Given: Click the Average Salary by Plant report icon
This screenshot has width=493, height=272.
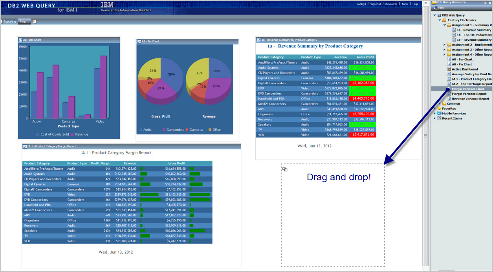Looking at the screenshot, I should click(x=449, y=74).
